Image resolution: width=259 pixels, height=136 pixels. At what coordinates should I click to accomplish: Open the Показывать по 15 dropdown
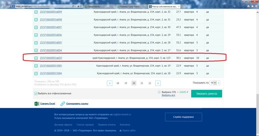(x=215, y=83)
